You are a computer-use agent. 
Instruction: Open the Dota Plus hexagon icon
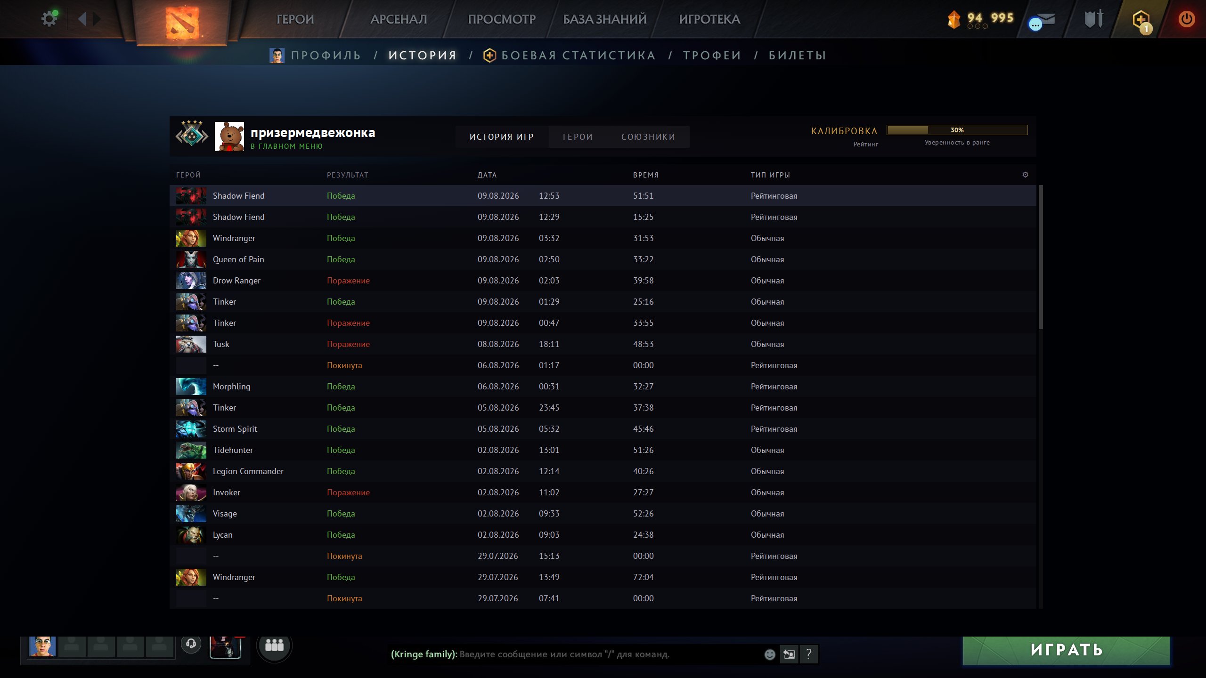click(1141, 21)
